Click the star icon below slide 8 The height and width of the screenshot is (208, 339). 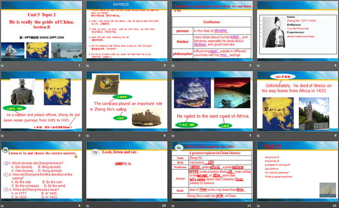pos(259,136)
